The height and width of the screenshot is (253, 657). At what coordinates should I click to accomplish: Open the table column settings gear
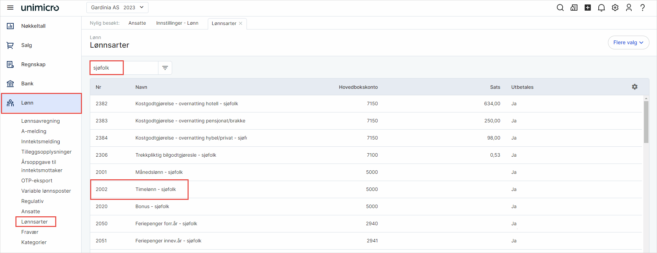click(x=634, y=87)
